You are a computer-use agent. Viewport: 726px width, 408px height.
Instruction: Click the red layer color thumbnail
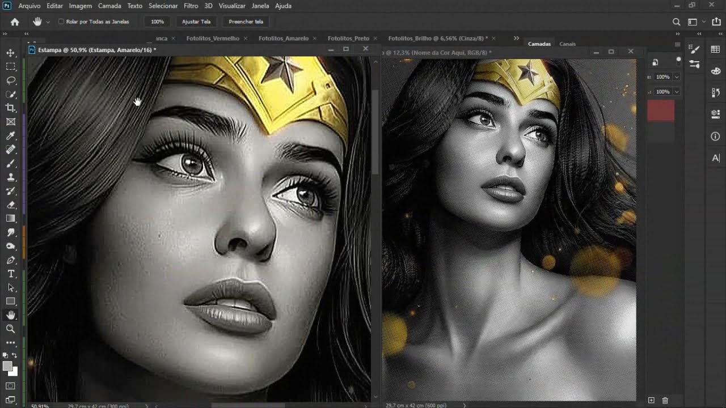click(661, 110)
